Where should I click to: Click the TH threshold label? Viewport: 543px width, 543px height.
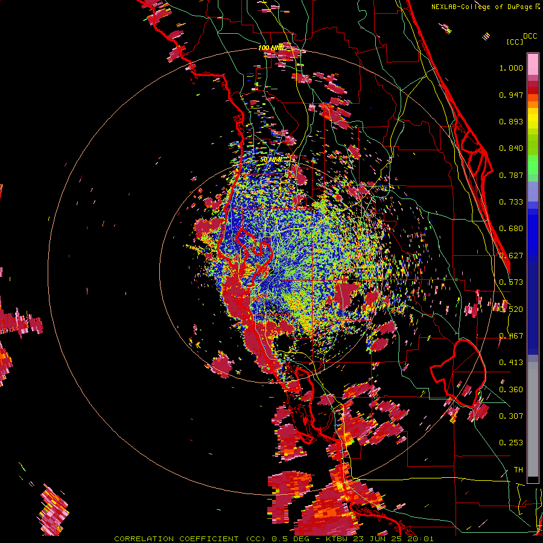tap(518, 470)
